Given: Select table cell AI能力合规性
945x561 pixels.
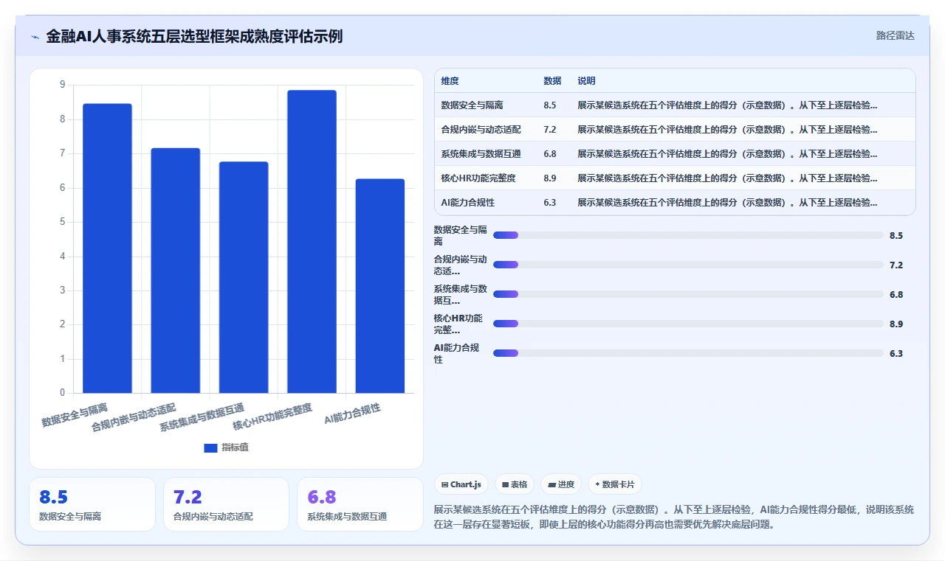Looking at the screenshot, I should tap(467, 203).
